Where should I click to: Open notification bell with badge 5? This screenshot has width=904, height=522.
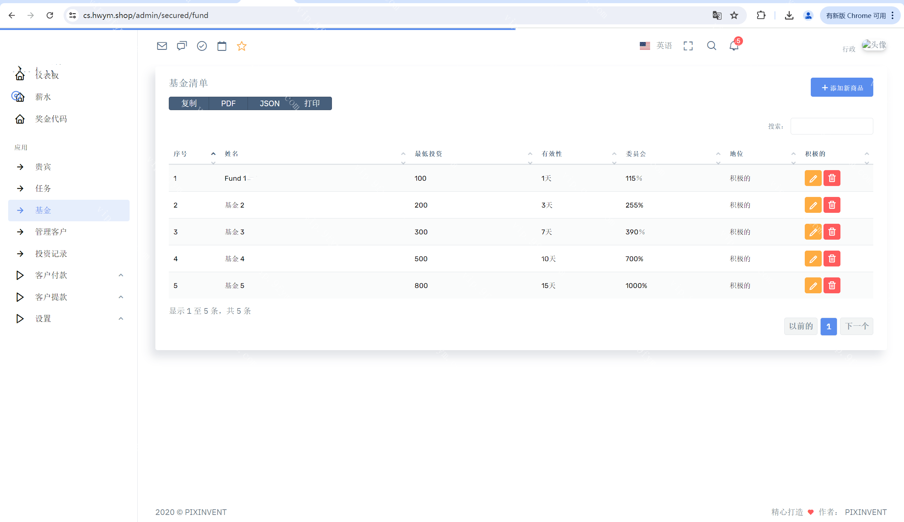coord(734,46)
